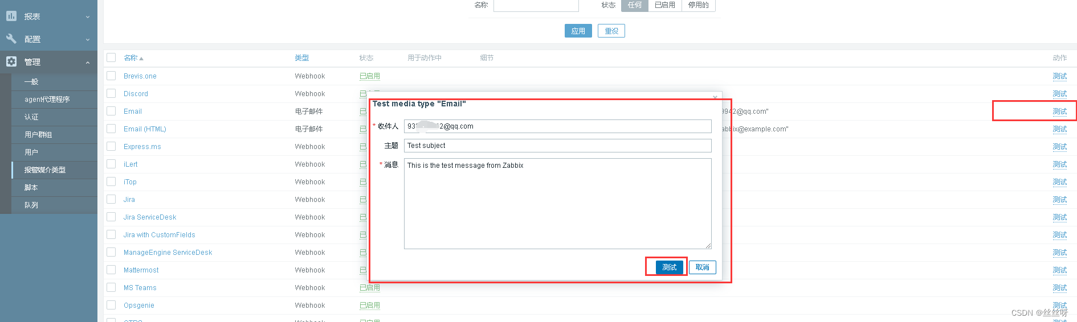Click the 消息 message text area
Viewport: 1077px width, 322px height.
coord(558,204)
